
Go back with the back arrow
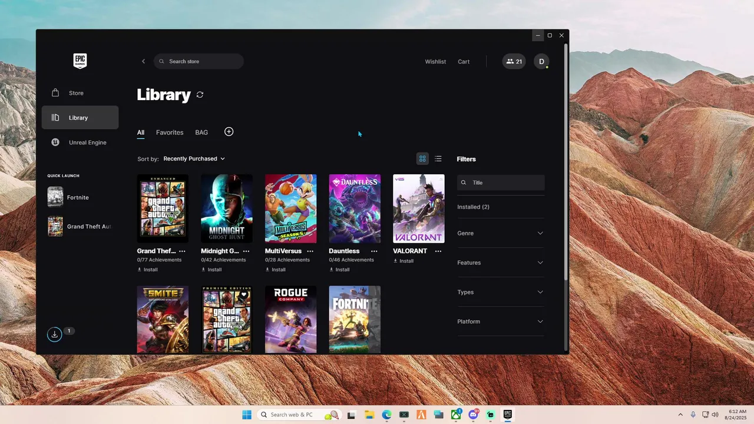click(143, 61)
